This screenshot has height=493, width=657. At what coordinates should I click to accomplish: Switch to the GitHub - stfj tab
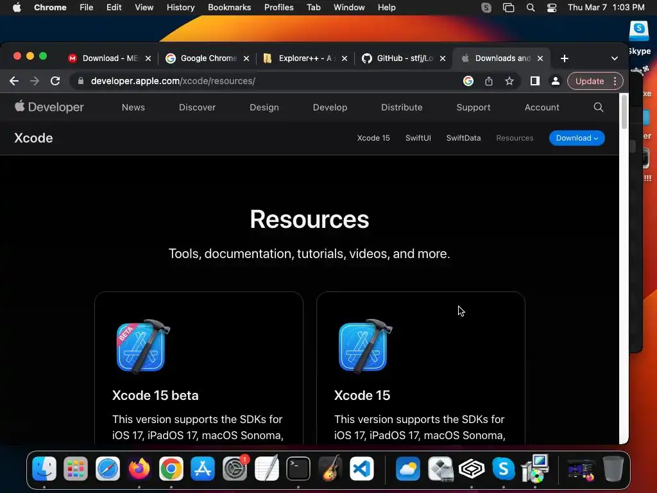coord(398,58)
